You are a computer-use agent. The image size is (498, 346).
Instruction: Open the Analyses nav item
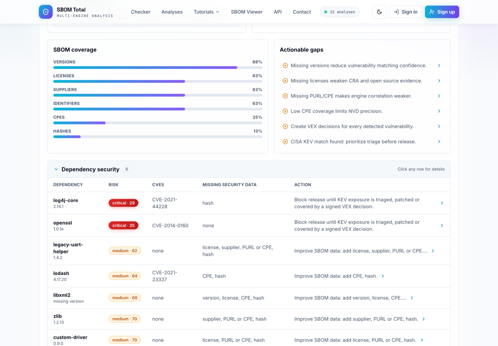[172, 12]
